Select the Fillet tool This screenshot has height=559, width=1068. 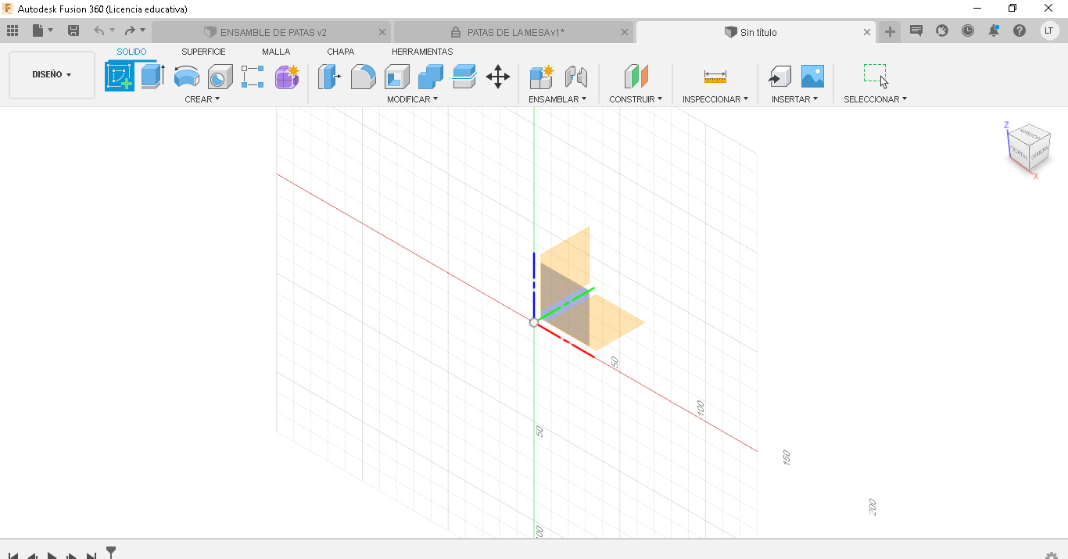tap(363, 77)
